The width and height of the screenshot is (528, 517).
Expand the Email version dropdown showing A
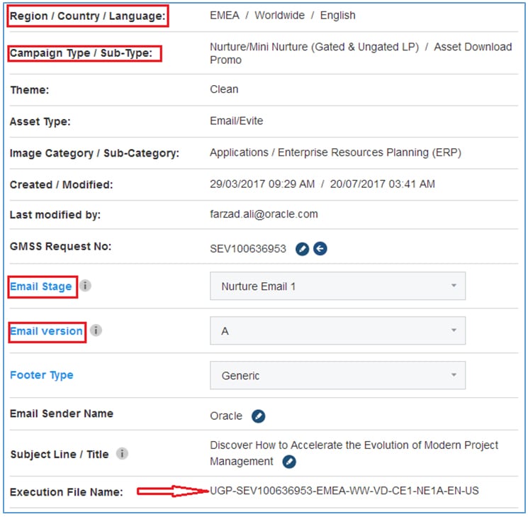tap(337, 331)
